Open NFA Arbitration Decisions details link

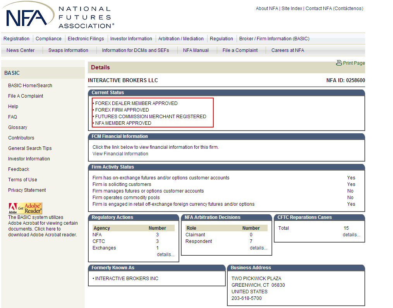[259, 248]
